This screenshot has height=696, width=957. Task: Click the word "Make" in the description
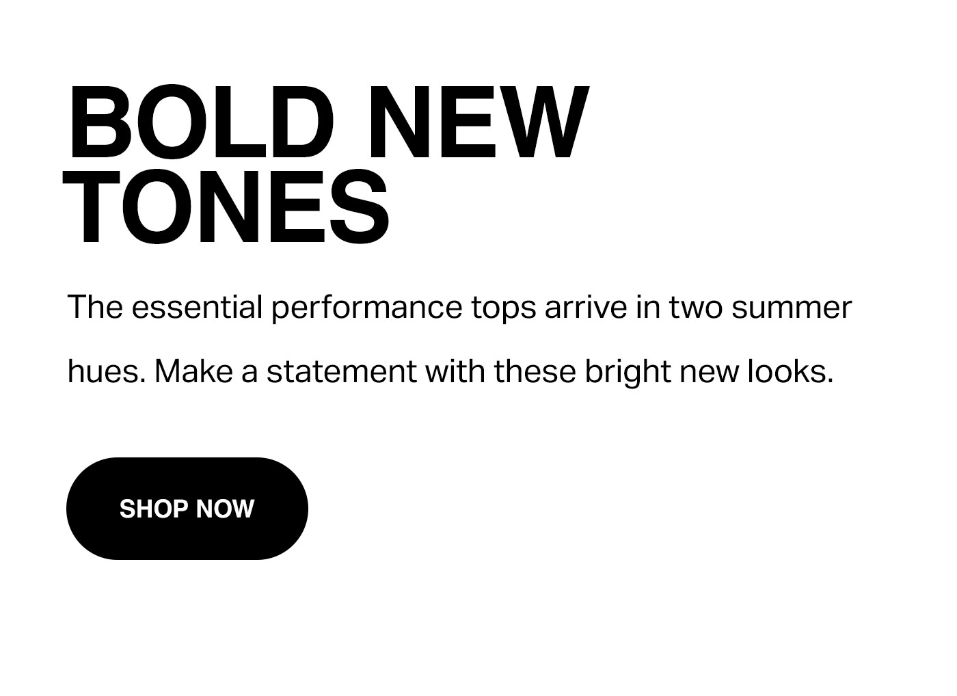point(193,372)
